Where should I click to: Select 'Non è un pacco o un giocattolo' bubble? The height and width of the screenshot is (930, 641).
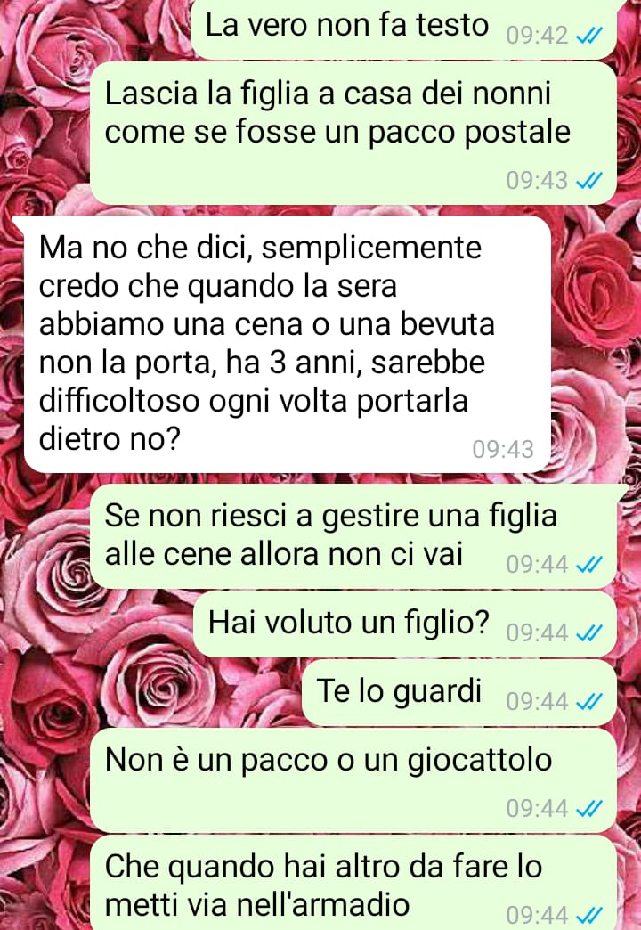353,780
